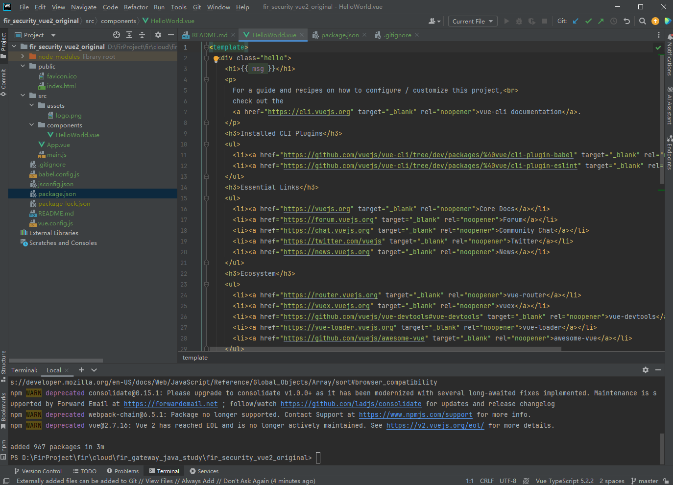
Task: Click the Run button icon
Action: [x=507, y=21]
